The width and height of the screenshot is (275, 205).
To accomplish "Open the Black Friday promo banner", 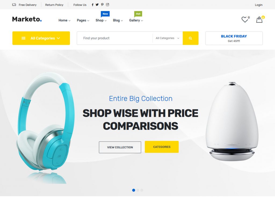I will (x=234, y=38).
